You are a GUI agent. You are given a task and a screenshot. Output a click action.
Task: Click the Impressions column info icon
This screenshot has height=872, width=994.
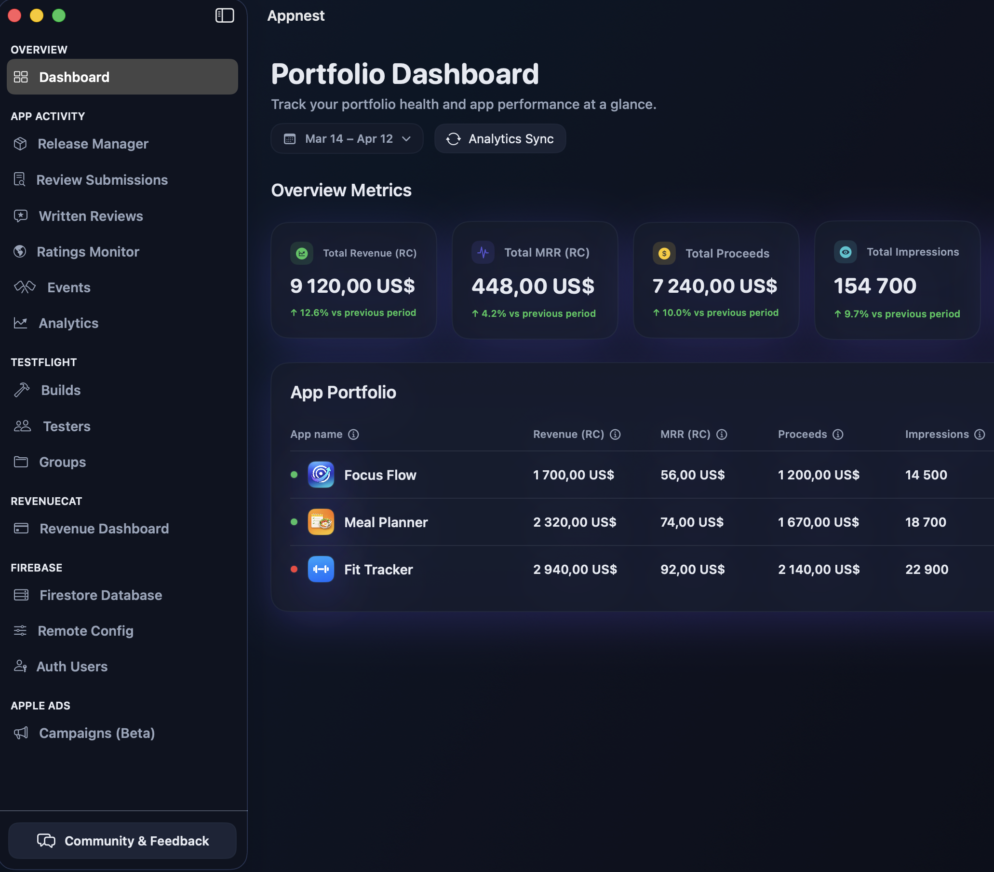tap(980, 434)
